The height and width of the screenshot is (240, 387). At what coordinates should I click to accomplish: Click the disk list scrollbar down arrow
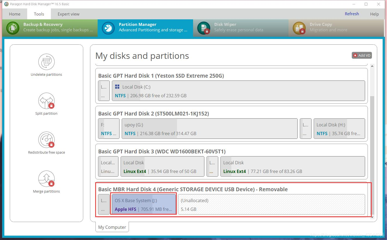[372, 217]
